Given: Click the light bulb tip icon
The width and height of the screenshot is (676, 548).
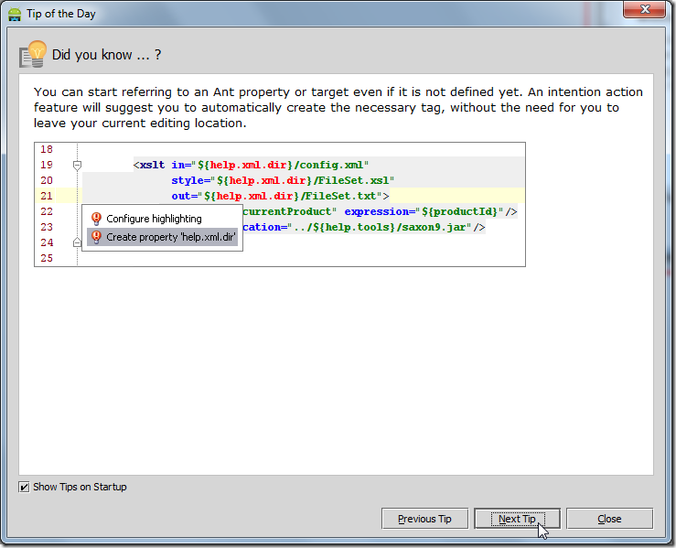Looking at the screenshot, I should pos(33,54).
